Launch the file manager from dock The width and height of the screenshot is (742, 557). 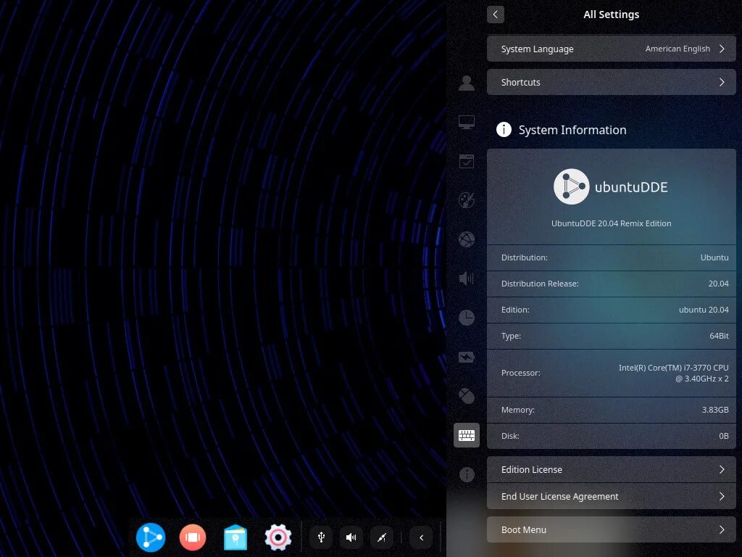(235, 537)
